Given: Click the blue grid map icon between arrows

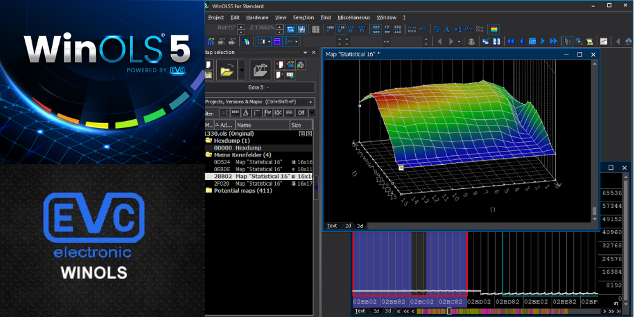Looking at the screenshot, I should [533, 41].
